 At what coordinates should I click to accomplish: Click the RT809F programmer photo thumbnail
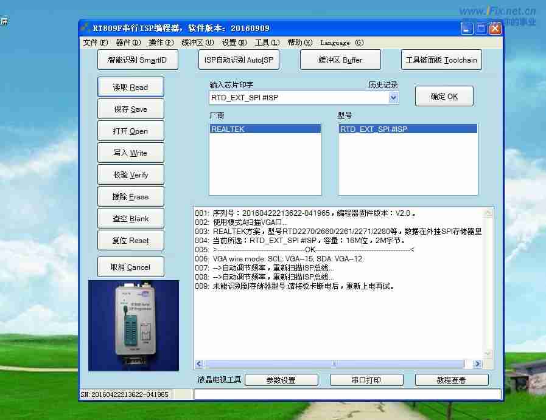click(x=135, y=326)
